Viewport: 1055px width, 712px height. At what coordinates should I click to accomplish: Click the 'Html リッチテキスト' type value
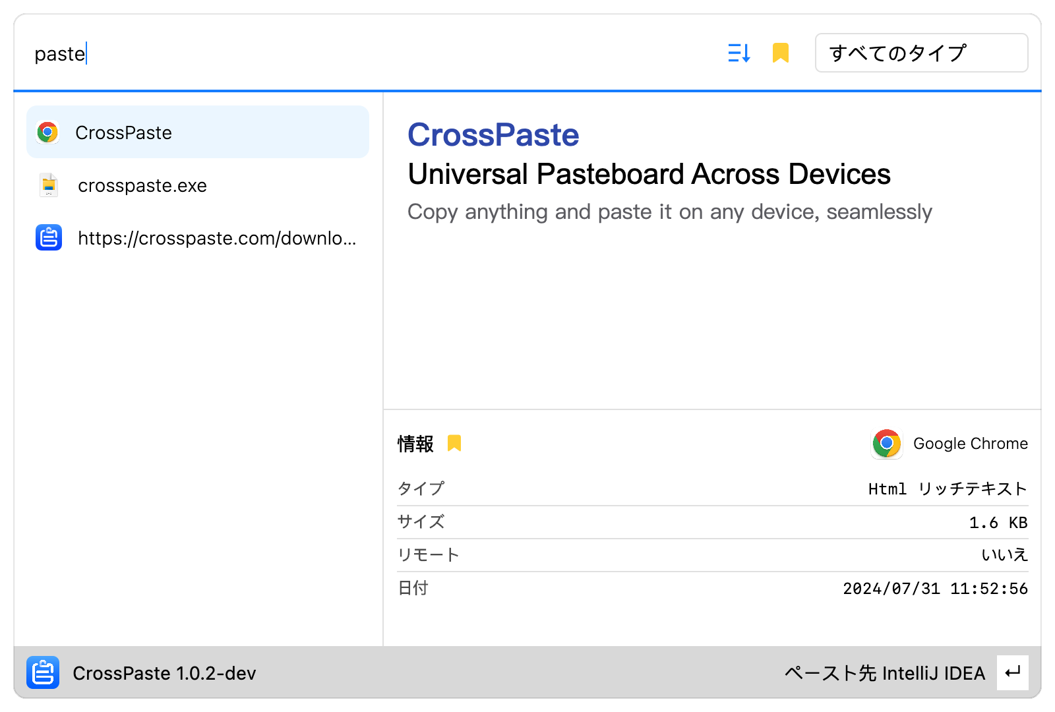(948, 489)
